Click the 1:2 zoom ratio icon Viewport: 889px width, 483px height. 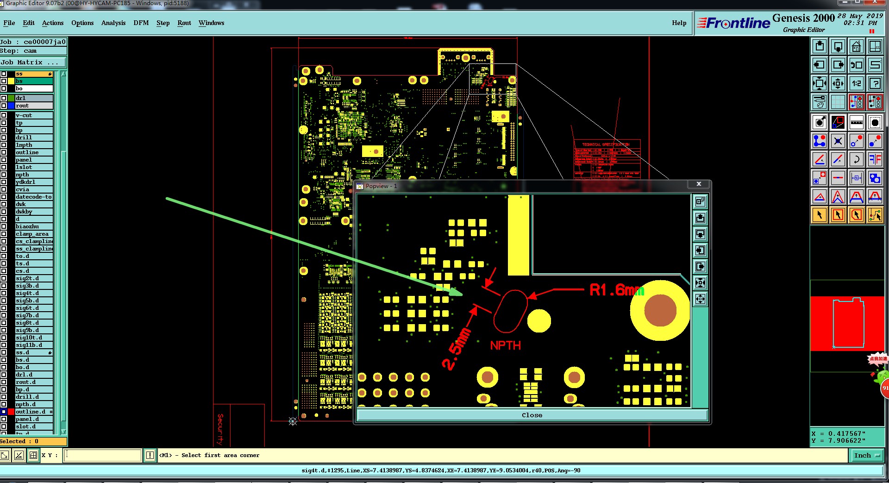point(857,83)
